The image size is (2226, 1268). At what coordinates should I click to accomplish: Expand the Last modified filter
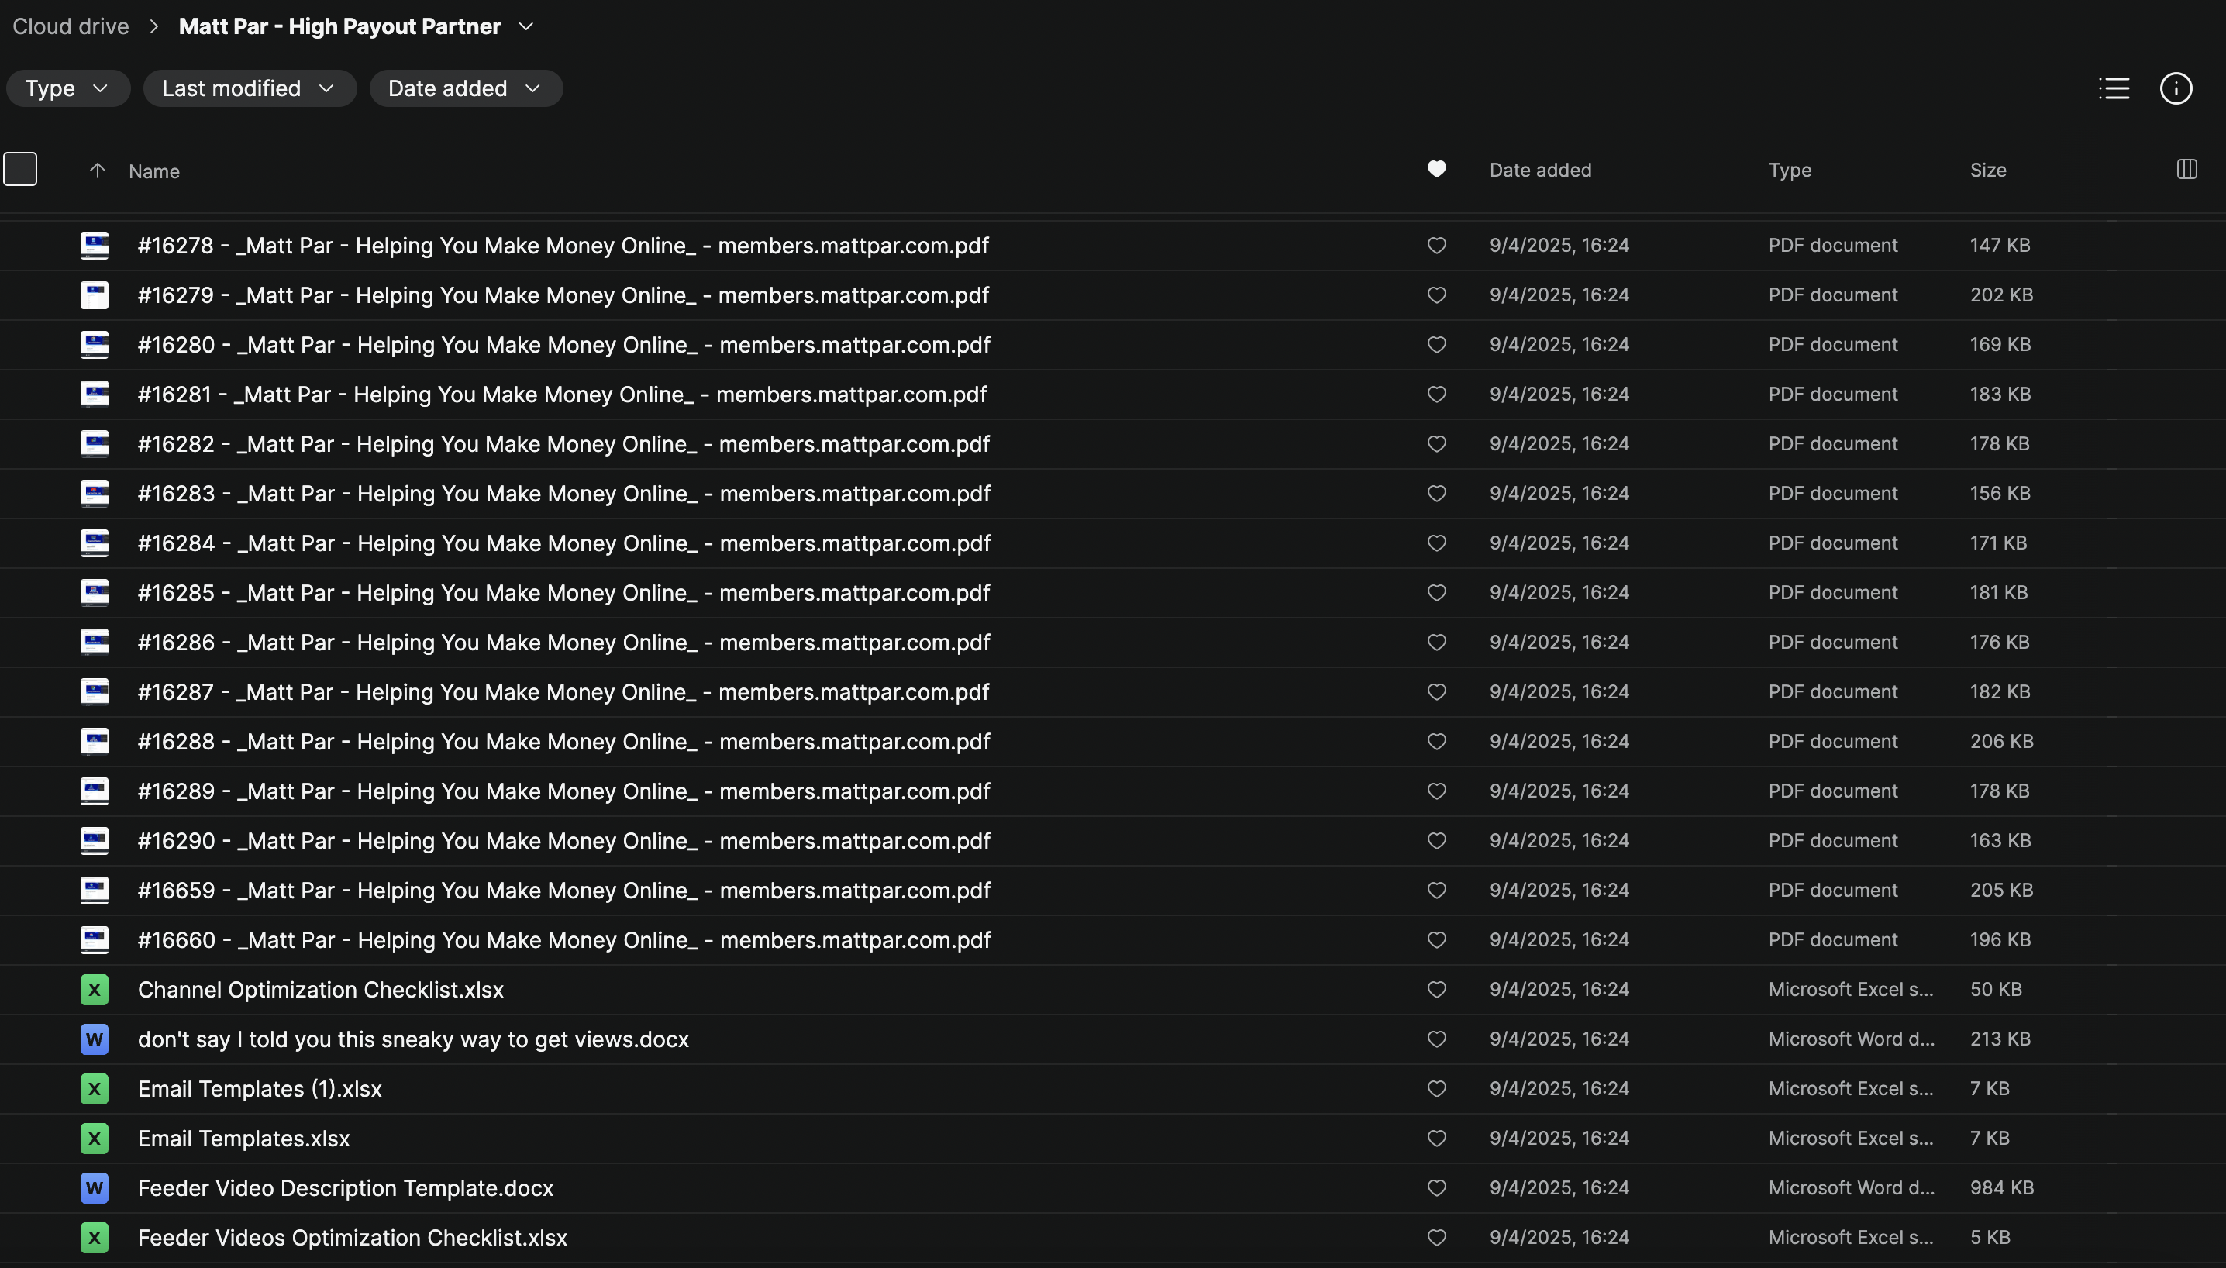point(249,89)
